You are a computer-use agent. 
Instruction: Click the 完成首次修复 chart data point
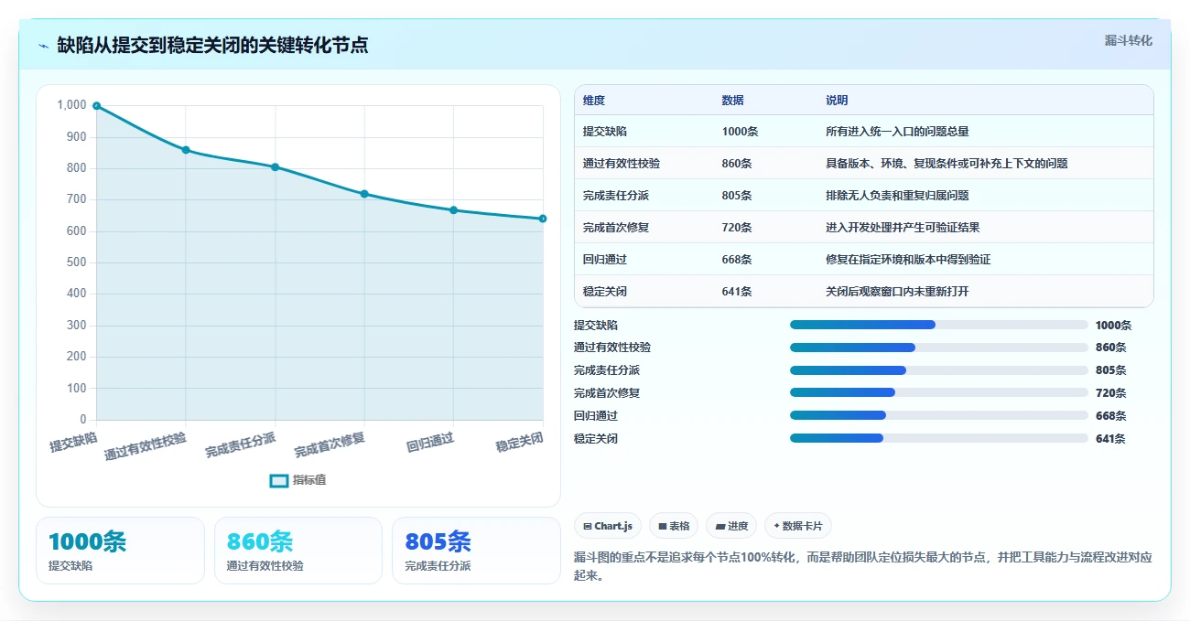coord(364,194)
